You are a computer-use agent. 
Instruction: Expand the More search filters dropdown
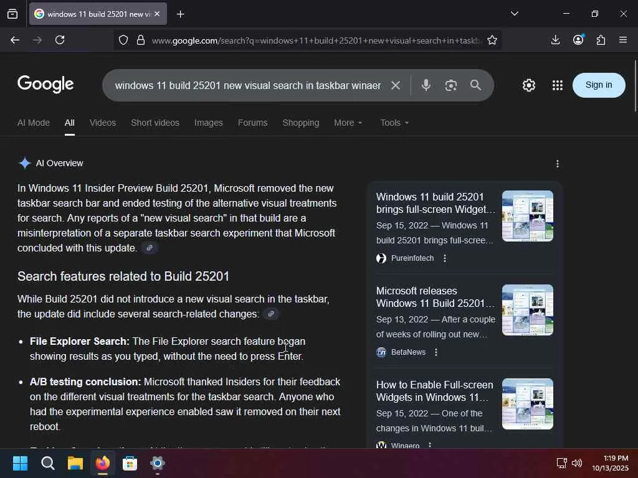coord(348,123)
